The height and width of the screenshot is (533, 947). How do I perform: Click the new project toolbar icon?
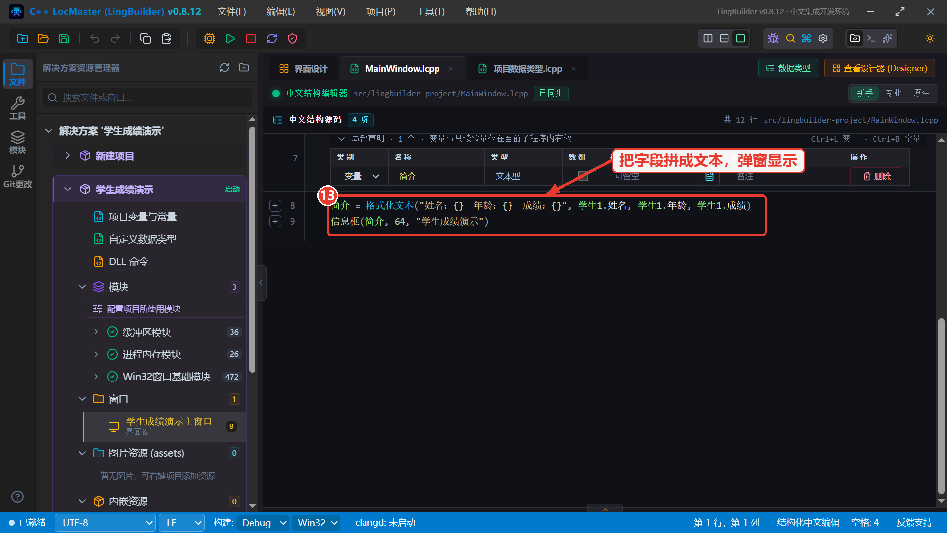(23, 38)
